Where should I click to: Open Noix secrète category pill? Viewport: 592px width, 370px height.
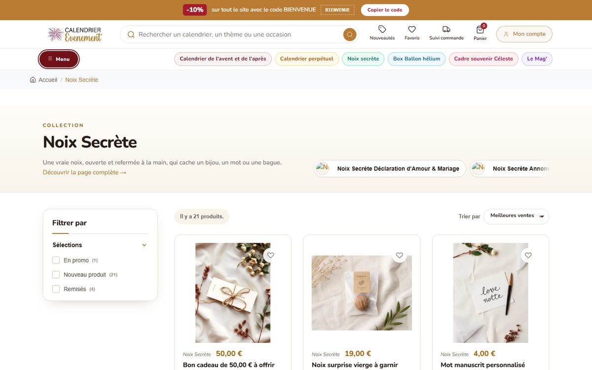tap(363, 59)
